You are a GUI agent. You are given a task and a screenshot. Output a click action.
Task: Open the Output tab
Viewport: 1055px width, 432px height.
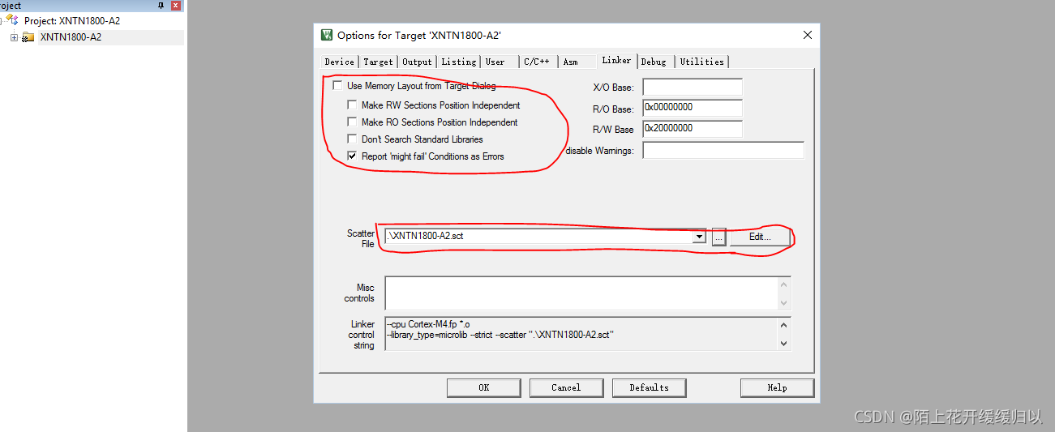417,62
